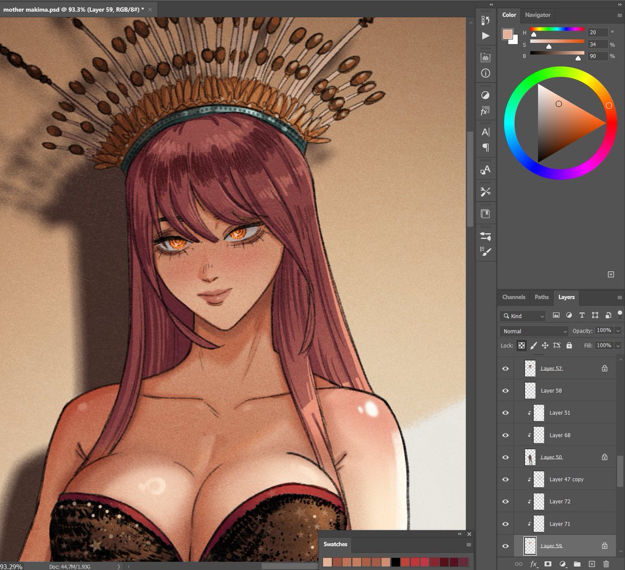Open the Info panel icon
Image resolution: width=625 pixels, height=570 pixels.
[x=485, y=73]
